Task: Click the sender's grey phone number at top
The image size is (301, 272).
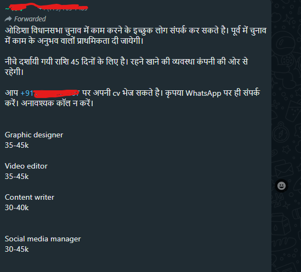Action: (63, 8)
